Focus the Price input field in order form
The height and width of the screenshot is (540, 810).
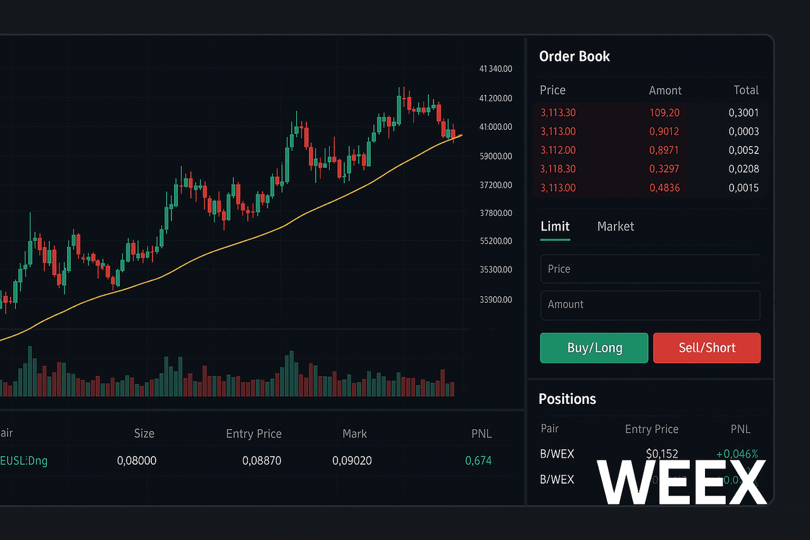tap(650, 269)
